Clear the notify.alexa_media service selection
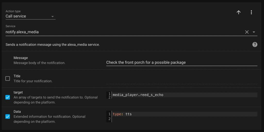The height and width of the screenshot is (132, 264). tap(247, 32)
